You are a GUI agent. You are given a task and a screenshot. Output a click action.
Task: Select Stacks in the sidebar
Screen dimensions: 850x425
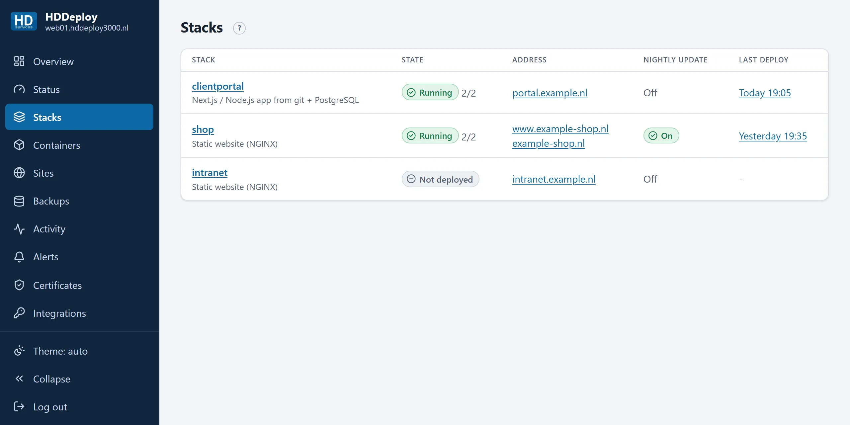point(79,117)
